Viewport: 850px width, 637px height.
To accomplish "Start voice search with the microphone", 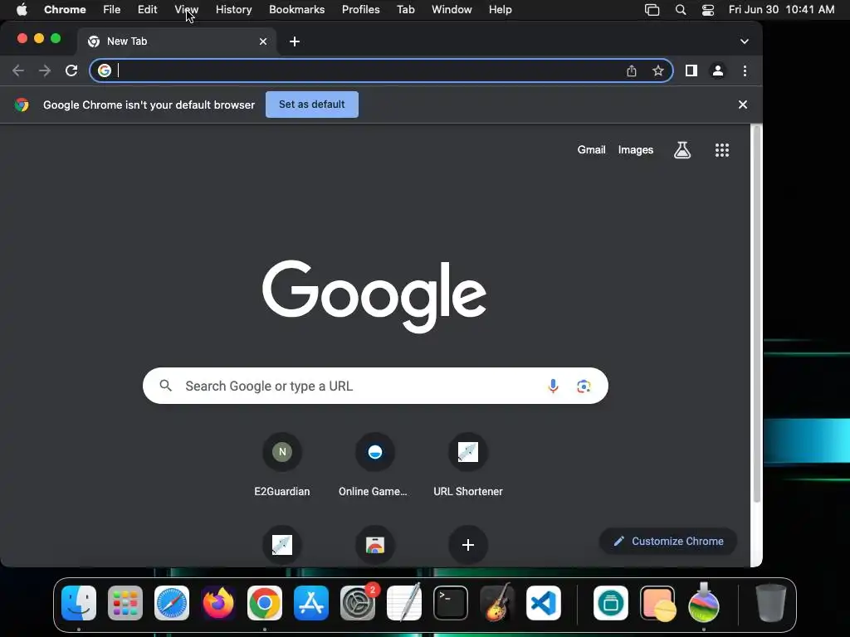I will (553, 387).
